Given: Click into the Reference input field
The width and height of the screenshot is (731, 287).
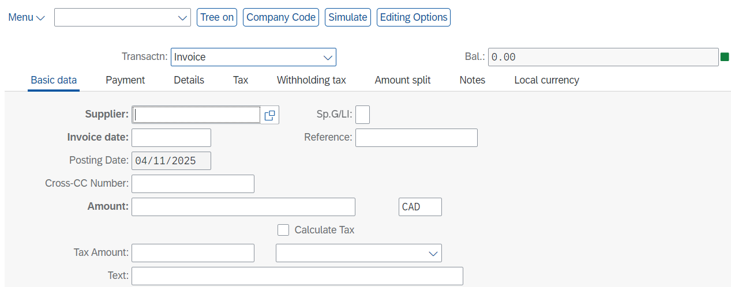Looking at the screenshot, I should coord(417,138).
